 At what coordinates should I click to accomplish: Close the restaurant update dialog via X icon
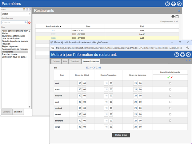[x=188, y=55]
